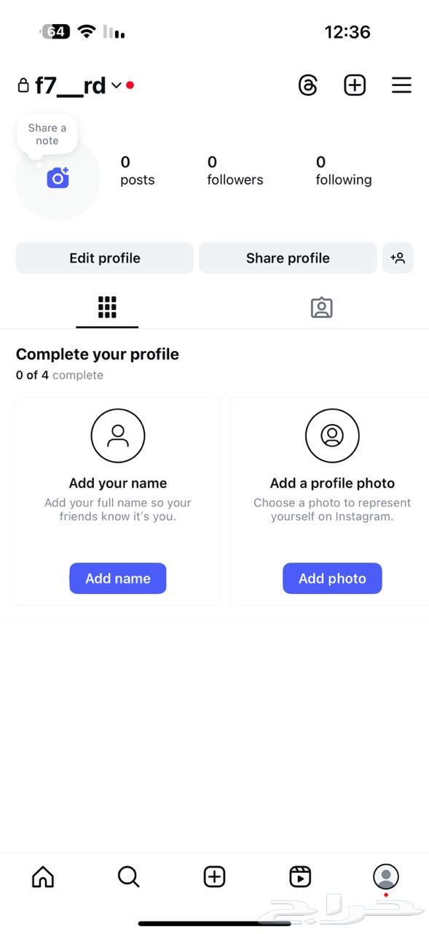Tap the discover people icon
This screenshot has height=934, width=429.
point(398,258)
